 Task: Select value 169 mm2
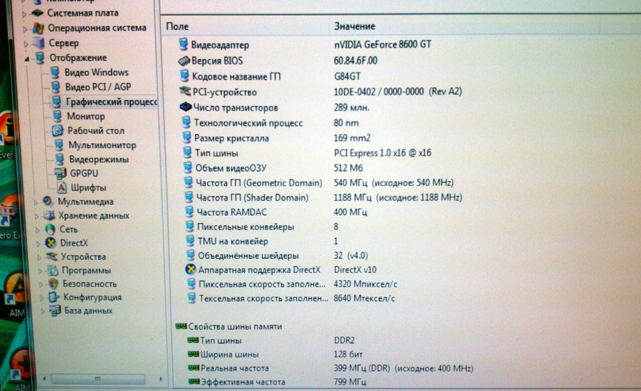coord(352,138)
